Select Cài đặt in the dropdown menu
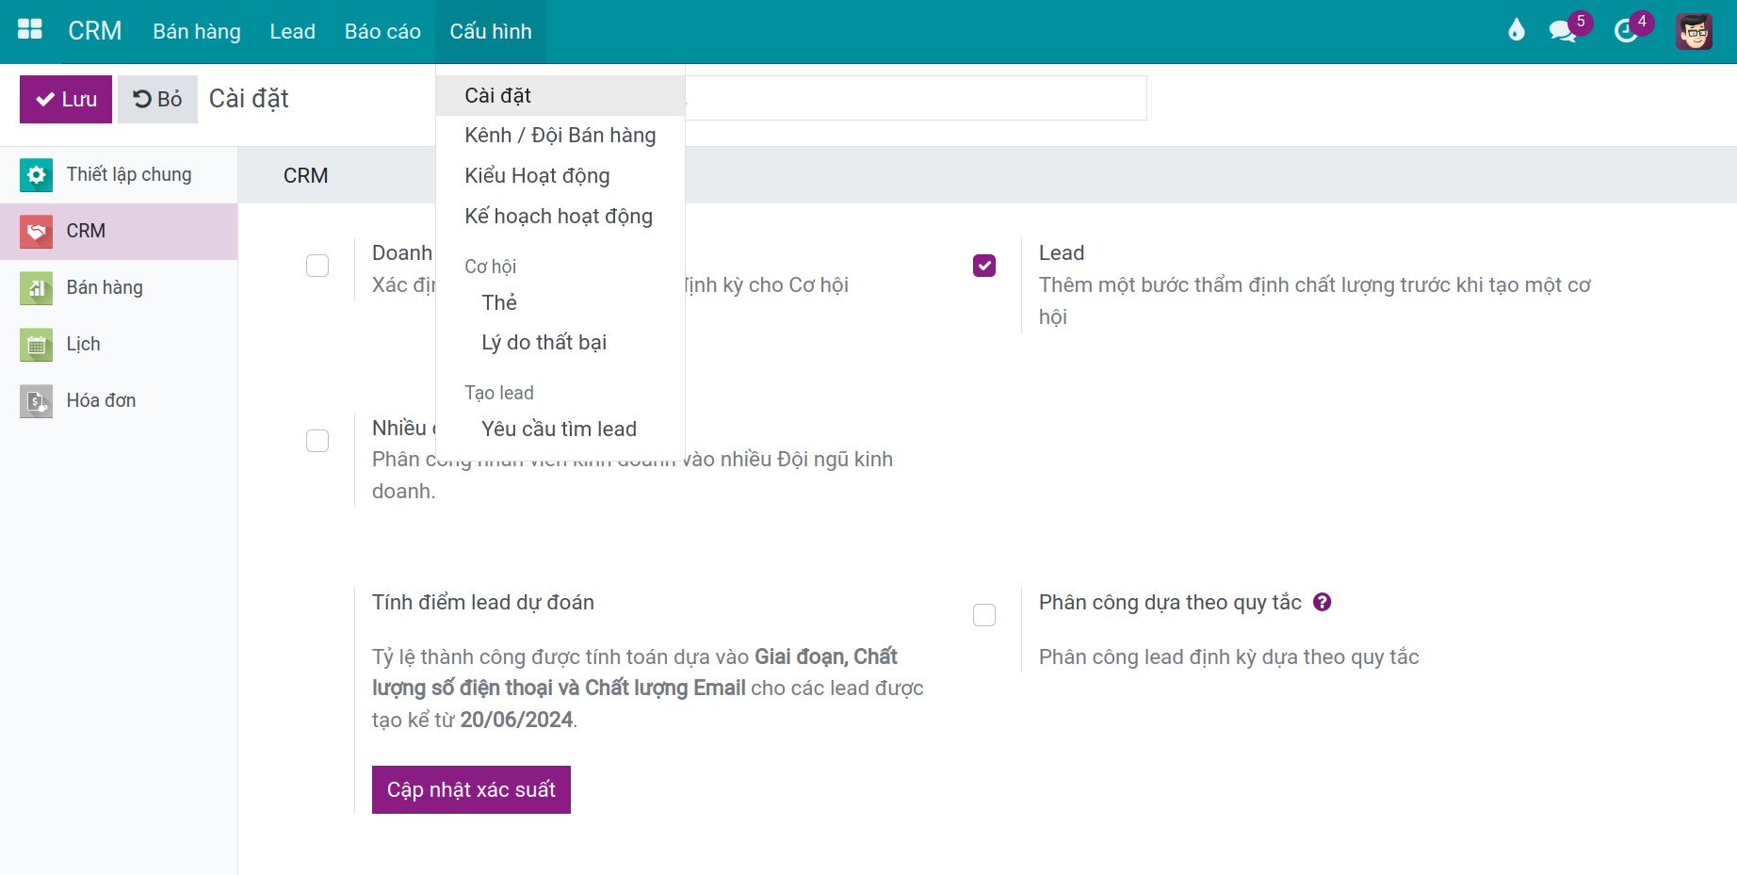The image size is (1737, 875). point(560,95)
